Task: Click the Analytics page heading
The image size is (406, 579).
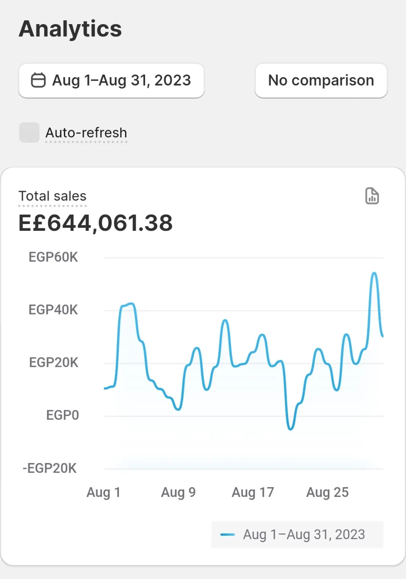Action: click(70, 29)
